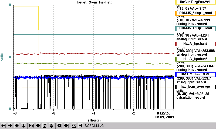This screenshot has width=216, height=129.
Task: Select the HaGenTargPos.VAL legend entry
Action: (195, 2)
